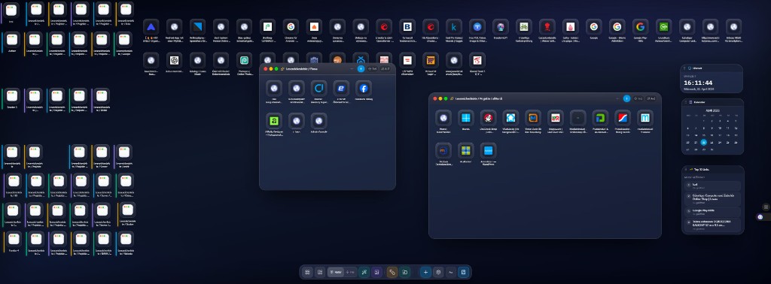Viewport: 771px width, 284px height.
Task: Open the blue house bookmark in Projekte window
Action: pyautogui.click(x=510, y=118)
